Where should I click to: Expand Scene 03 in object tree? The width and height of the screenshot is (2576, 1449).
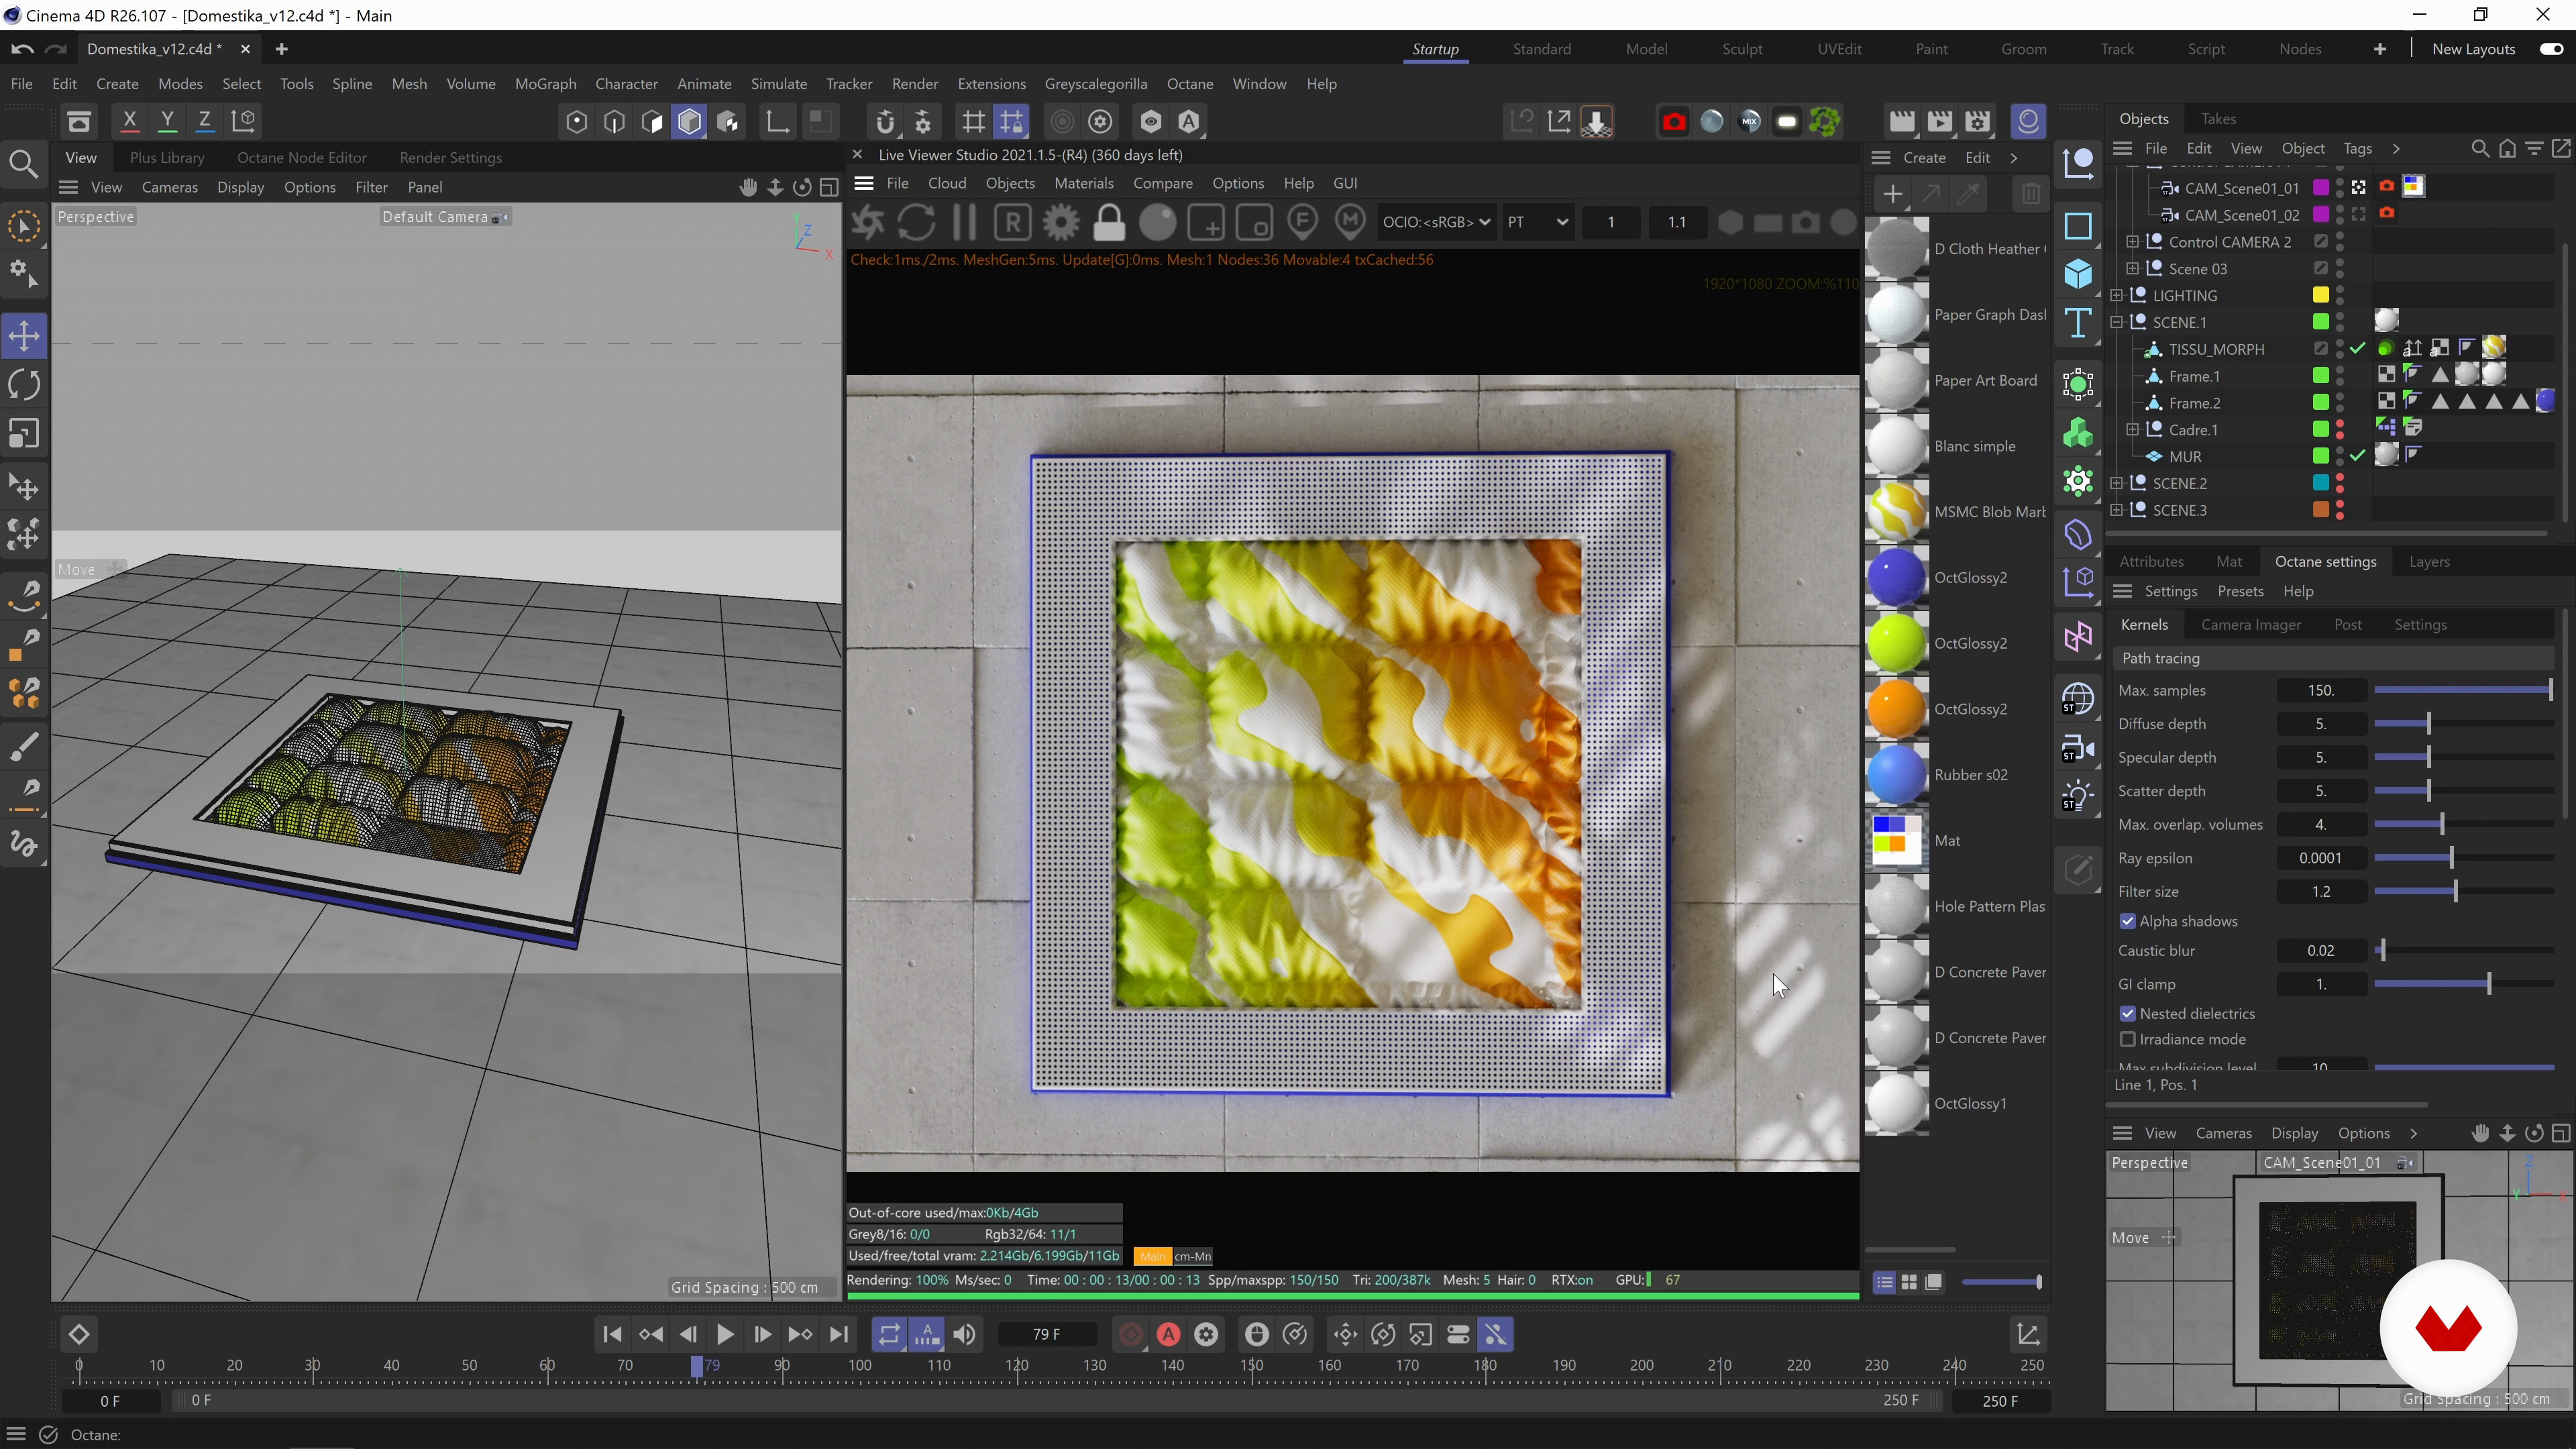[x=2132, y=269]
